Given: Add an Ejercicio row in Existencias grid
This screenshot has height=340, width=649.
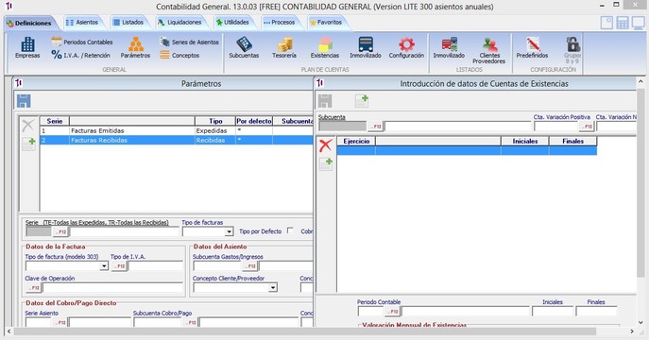Looking at the screenshot, I should click(x=326, y=164).
